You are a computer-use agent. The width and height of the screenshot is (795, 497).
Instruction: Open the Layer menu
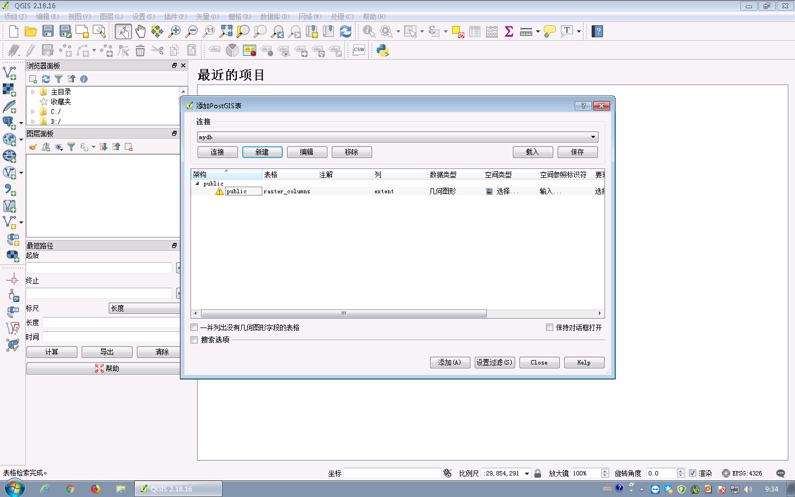coord(112,17)
